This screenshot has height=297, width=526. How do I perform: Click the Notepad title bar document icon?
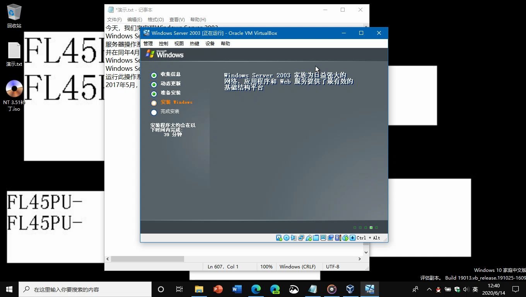(x=111, y=10)
